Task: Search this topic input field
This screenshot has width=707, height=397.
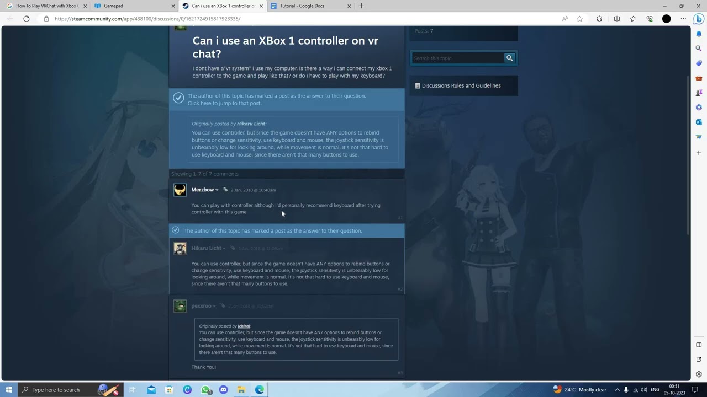Action: (x=458, y=58)
